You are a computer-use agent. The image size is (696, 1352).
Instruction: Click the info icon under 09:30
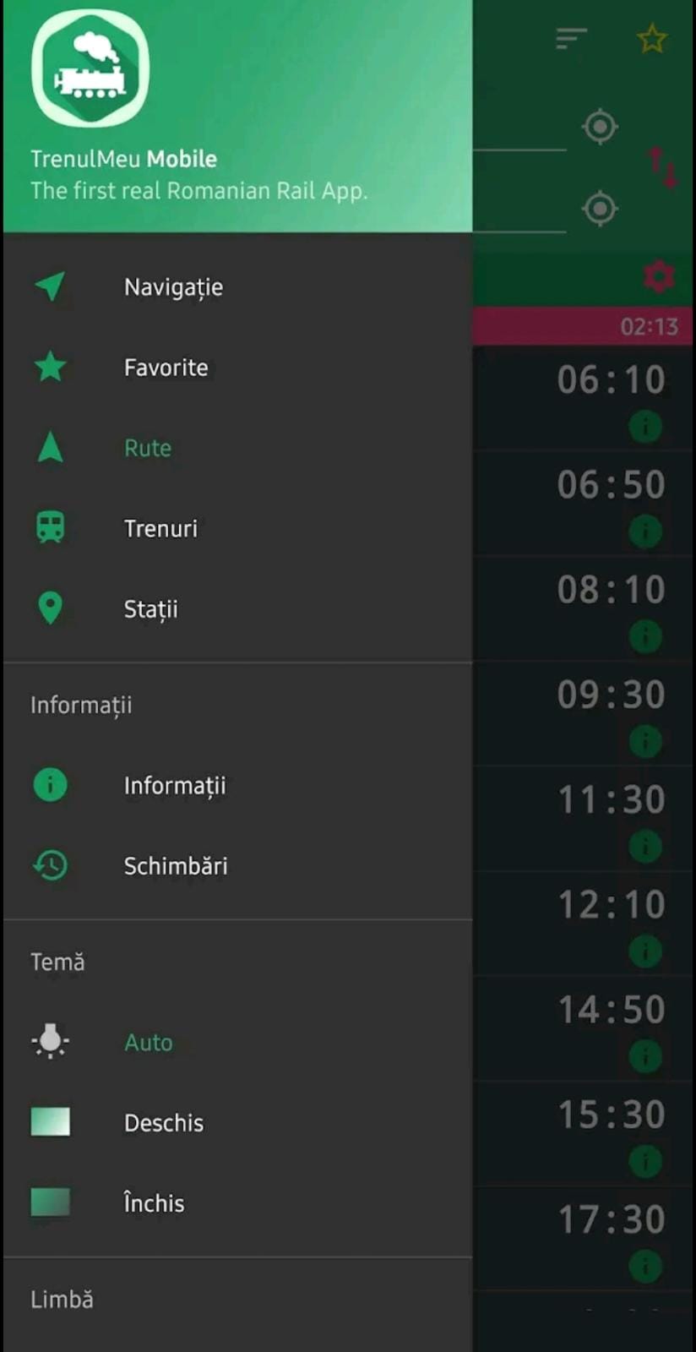pos(645,742)
